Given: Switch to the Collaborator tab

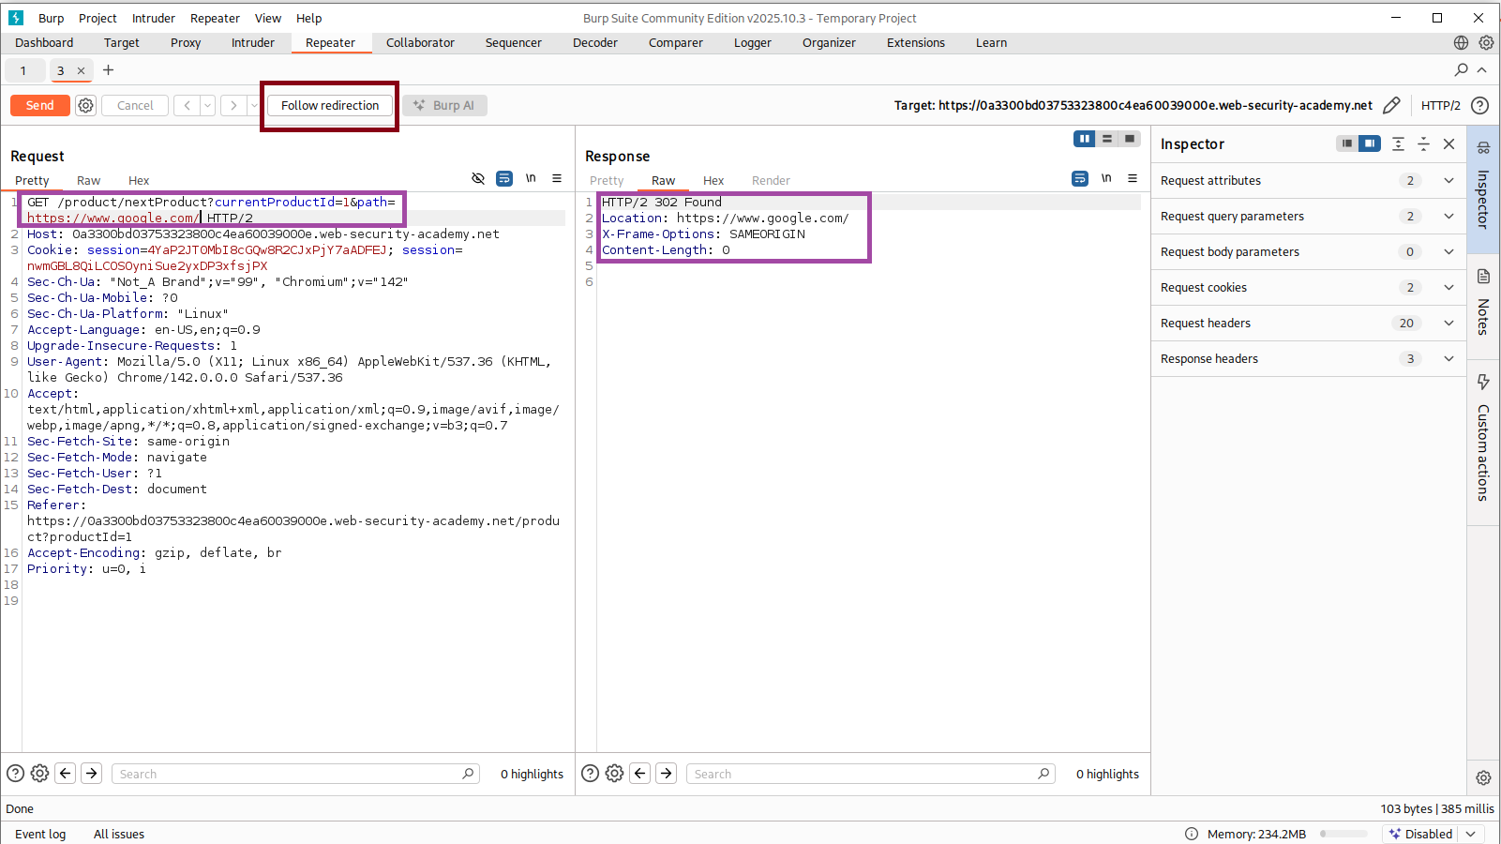Looking at the screenshot, I should (420, 43).
